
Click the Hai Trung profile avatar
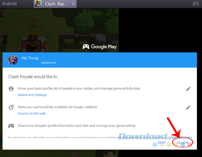click(x=13, y=60)
